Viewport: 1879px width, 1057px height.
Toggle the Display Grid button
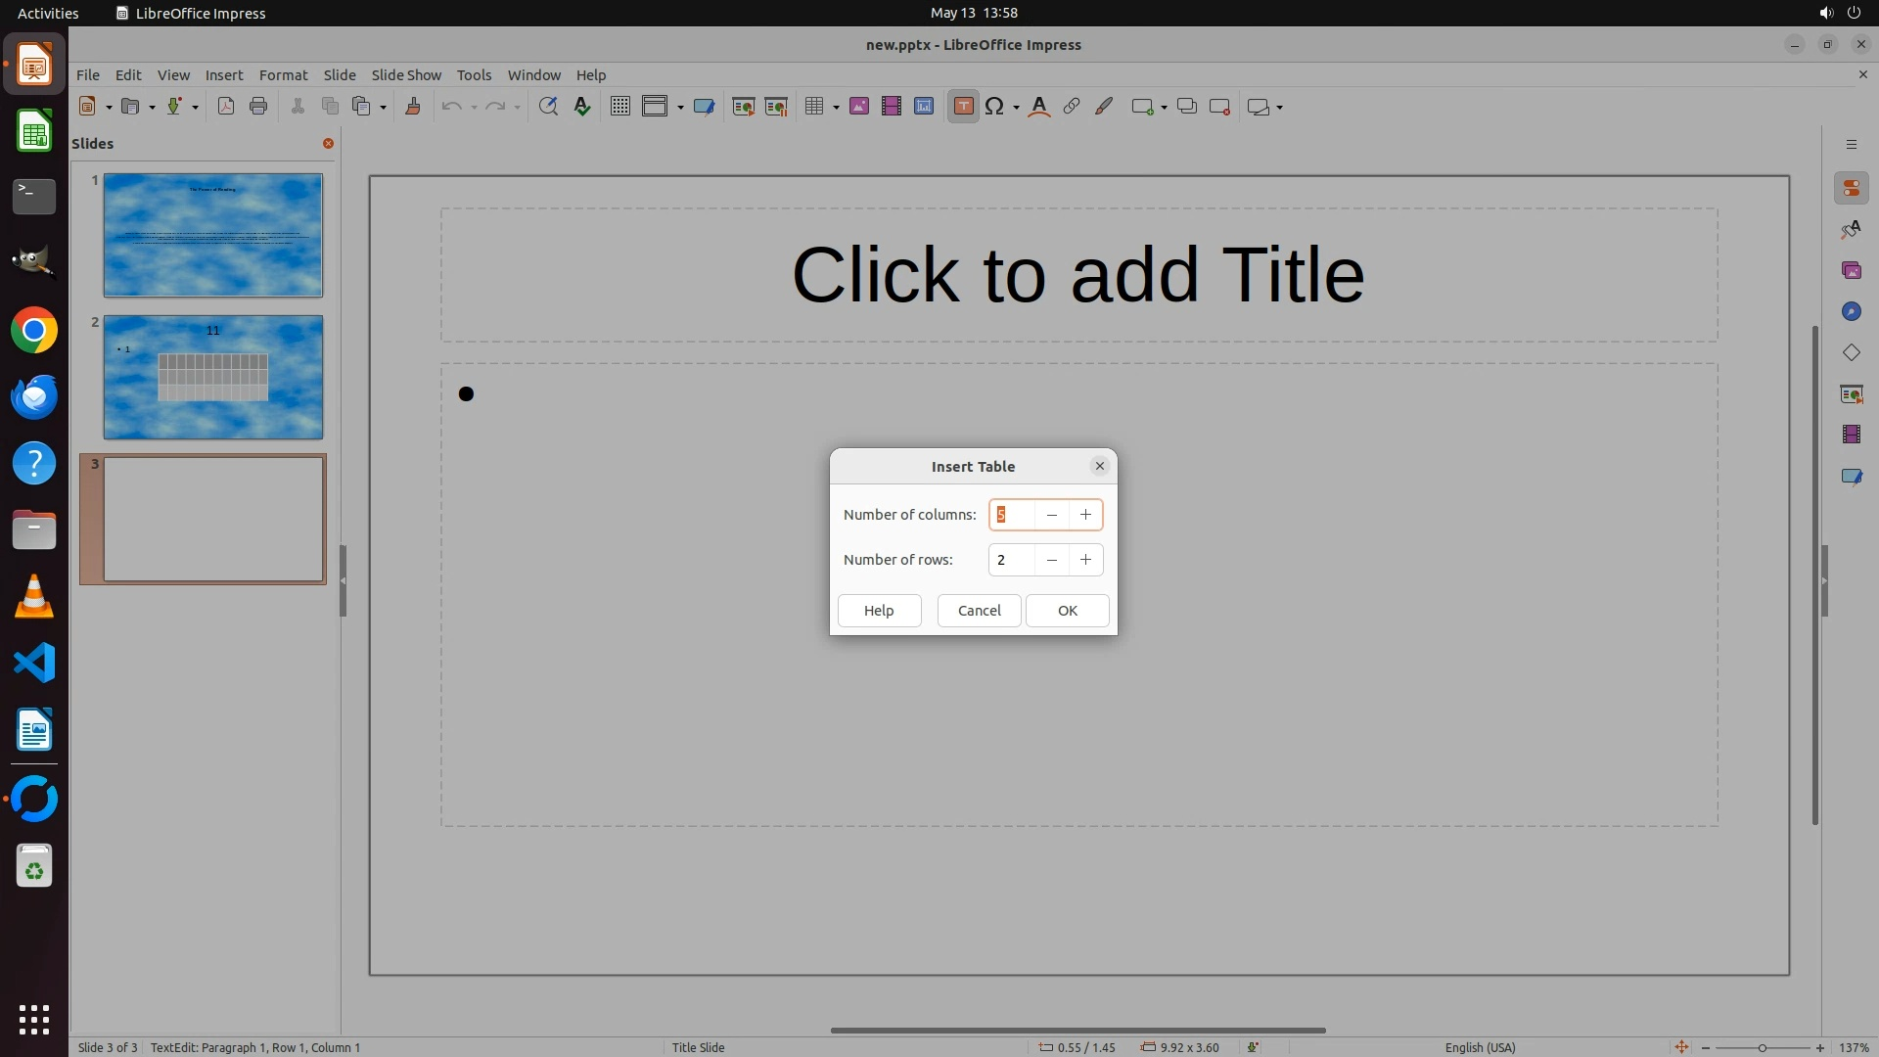(619, 107)
